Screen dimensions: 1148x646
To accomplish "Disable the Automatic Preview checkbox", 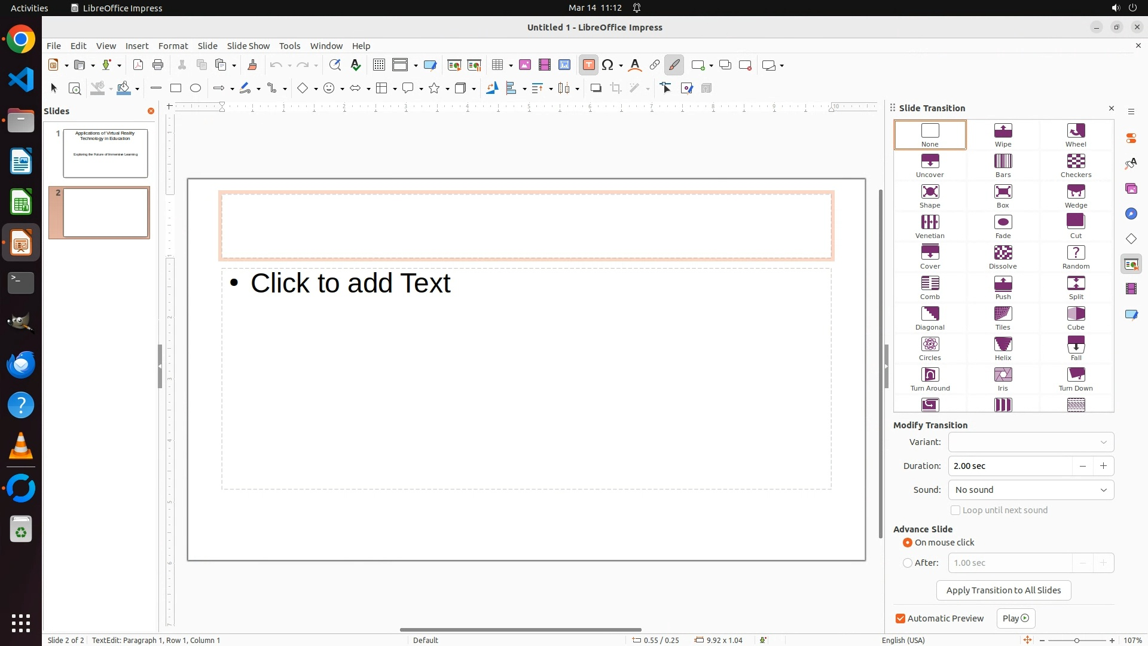I will [x=900, y=618].
